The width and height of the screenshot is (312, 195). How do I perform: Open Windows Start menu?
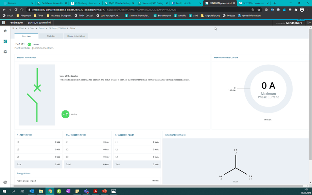pyautogui.click(x=4, y=191)
